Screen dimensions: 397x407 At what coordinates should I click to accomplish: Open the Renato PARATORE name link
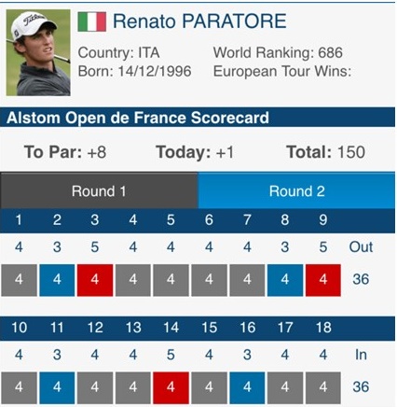coord(199,21)
